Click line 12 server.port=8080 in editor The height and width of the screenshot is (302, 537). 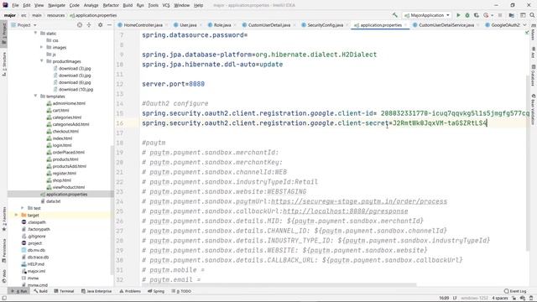pyautogui.click(x=174, y=84)
